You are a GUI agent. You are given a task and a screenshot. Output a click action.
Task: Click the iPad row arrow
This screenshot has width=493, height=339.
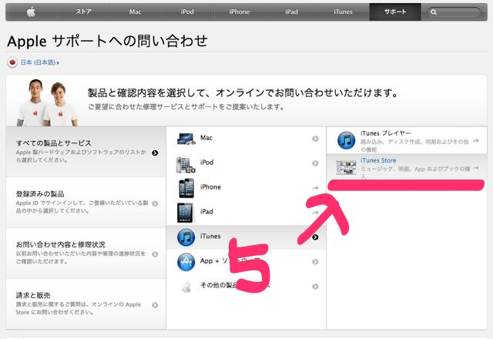click(315, 213)
